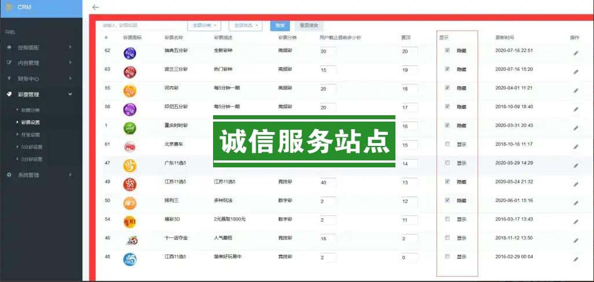Click the 排列三 lottery icon
Screen dimensions: 594x282
pos(130,203)
